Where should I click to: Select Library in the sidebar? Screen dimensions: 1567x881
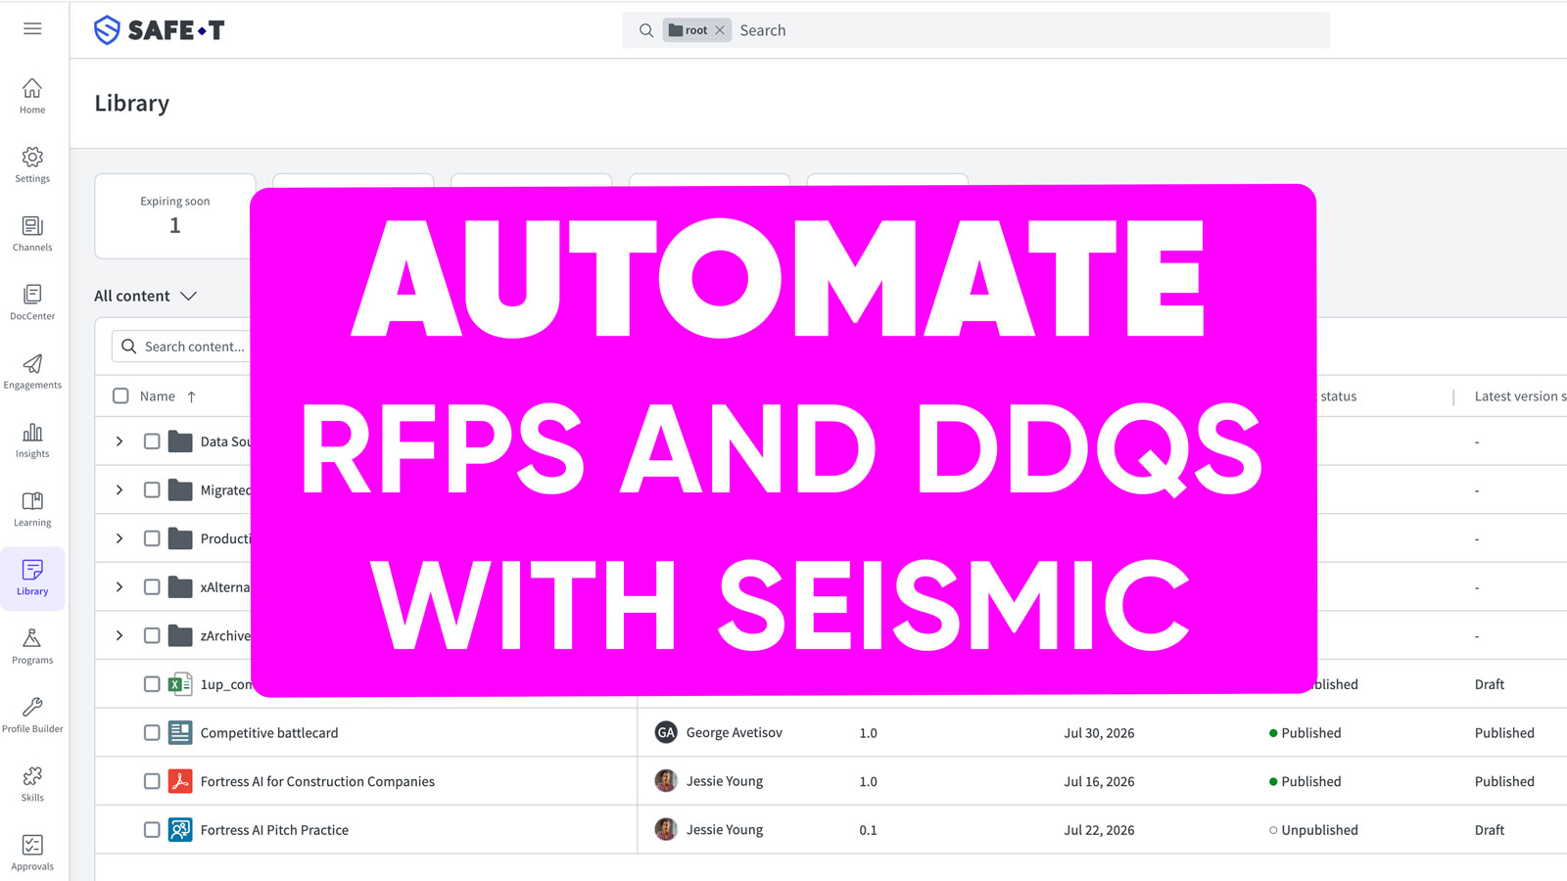click(x=32, y=579)
